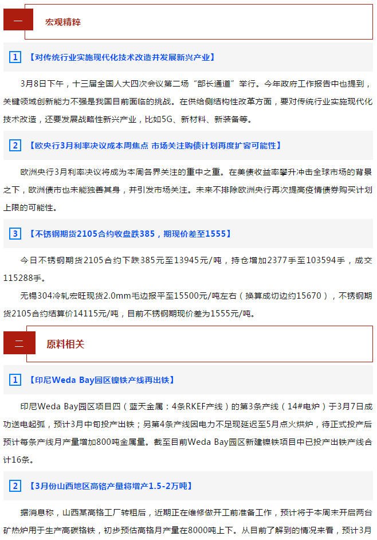This screenshot has height=540, width=377.
Task: Click number 1 icon beside 对传统行业 headline
Action: point(15,57)
